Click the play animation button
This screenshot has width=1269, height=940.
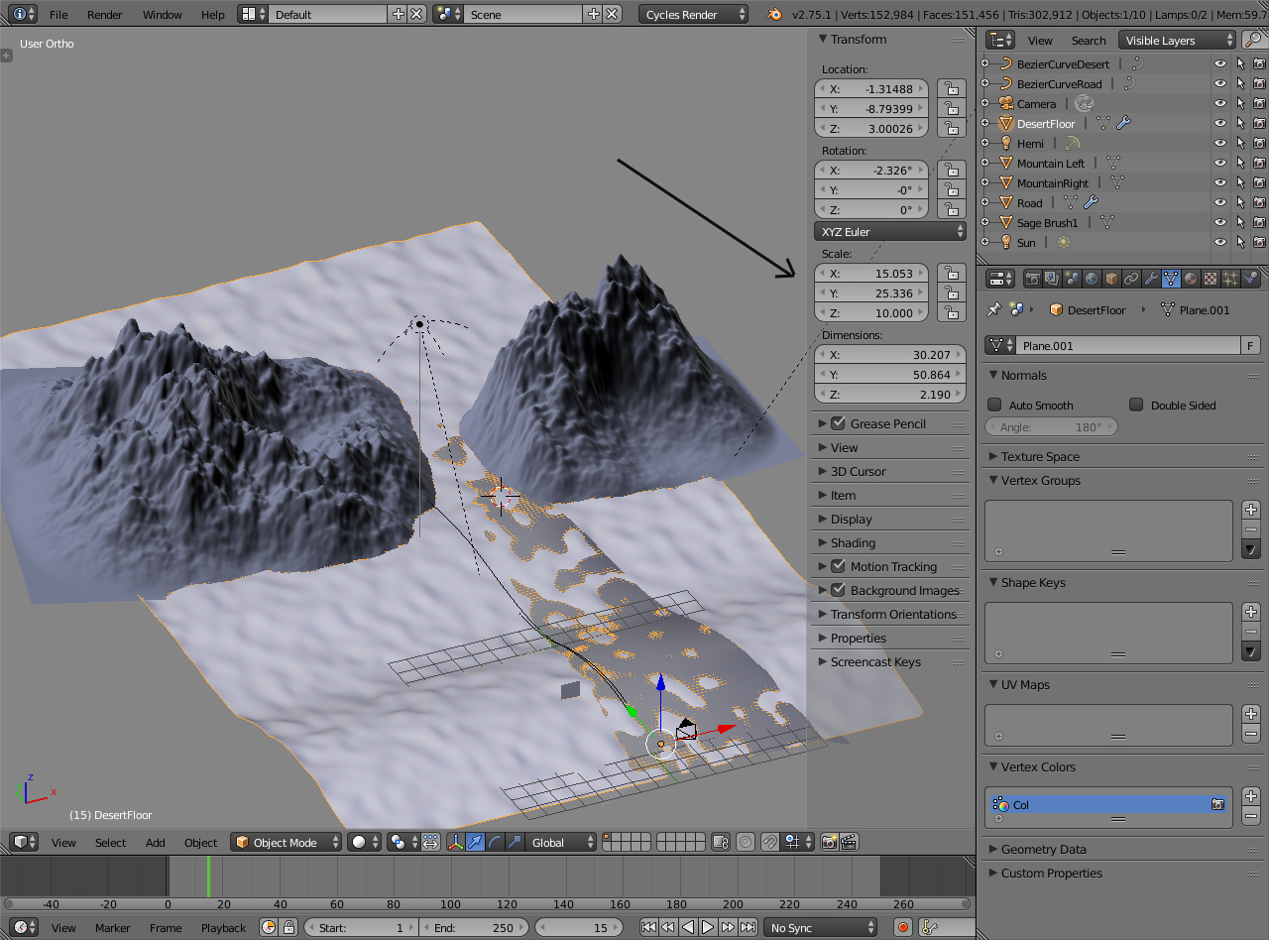click(x=708, y=927)
